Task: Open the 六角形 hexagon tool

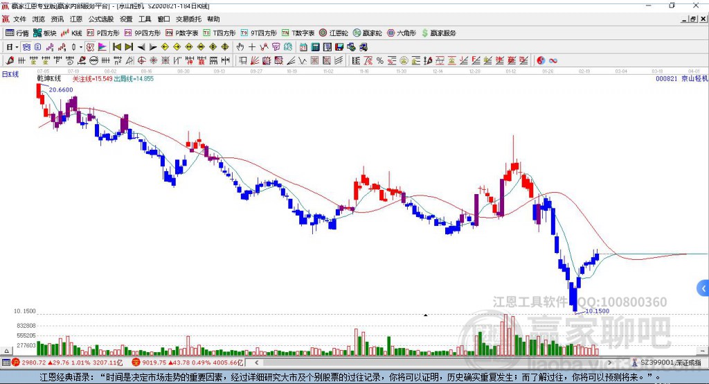Action: pos(402,33)
